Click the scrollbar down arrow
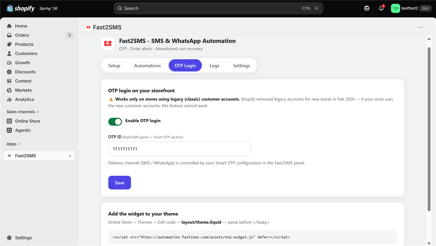The width and height of the screenshot is (436, 246). click(429, 244)
